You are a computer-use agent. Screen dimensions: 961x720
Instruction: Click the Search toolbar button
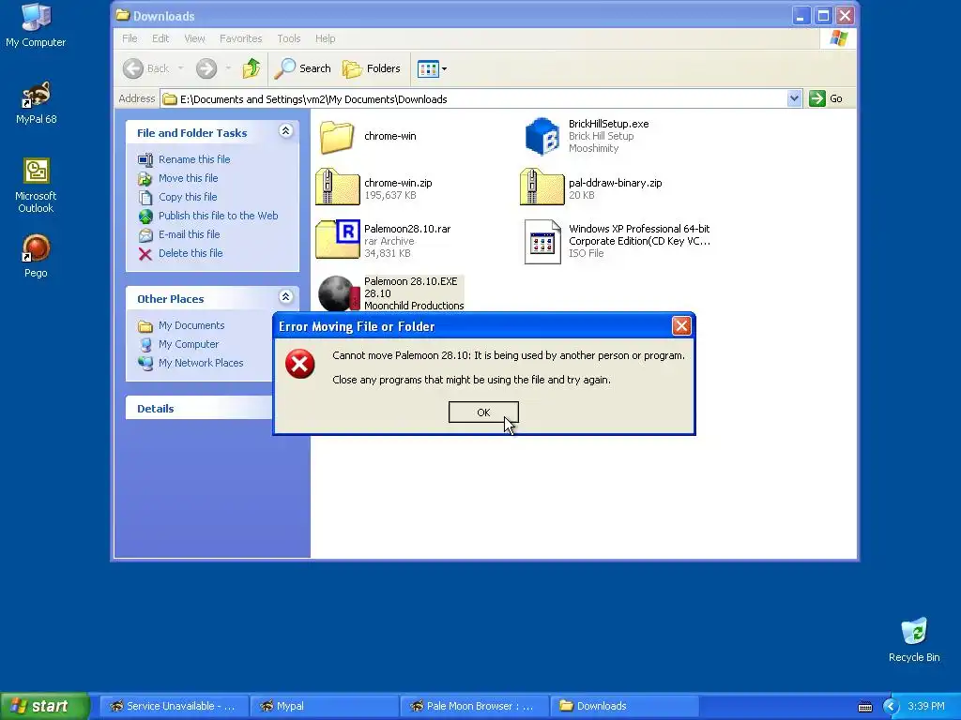pyautogui.click(x=302, y=68)
